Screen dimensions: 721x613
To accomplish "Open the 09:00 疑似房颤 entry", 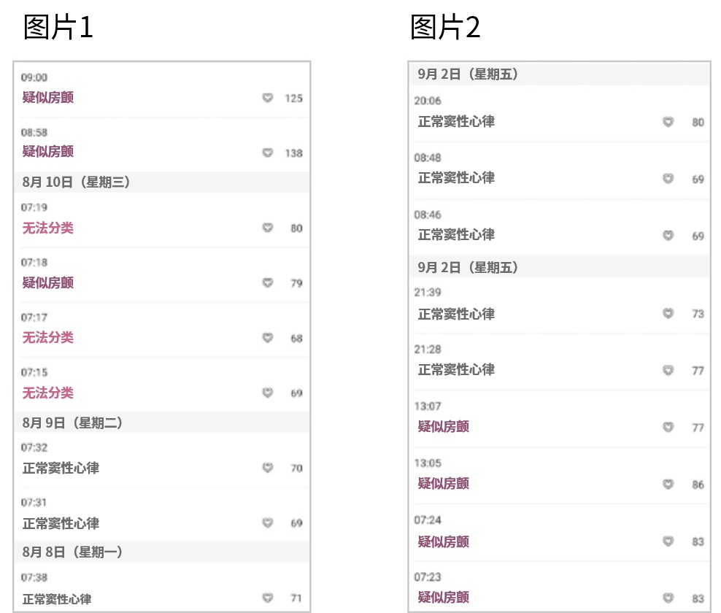I will (162, 90).
